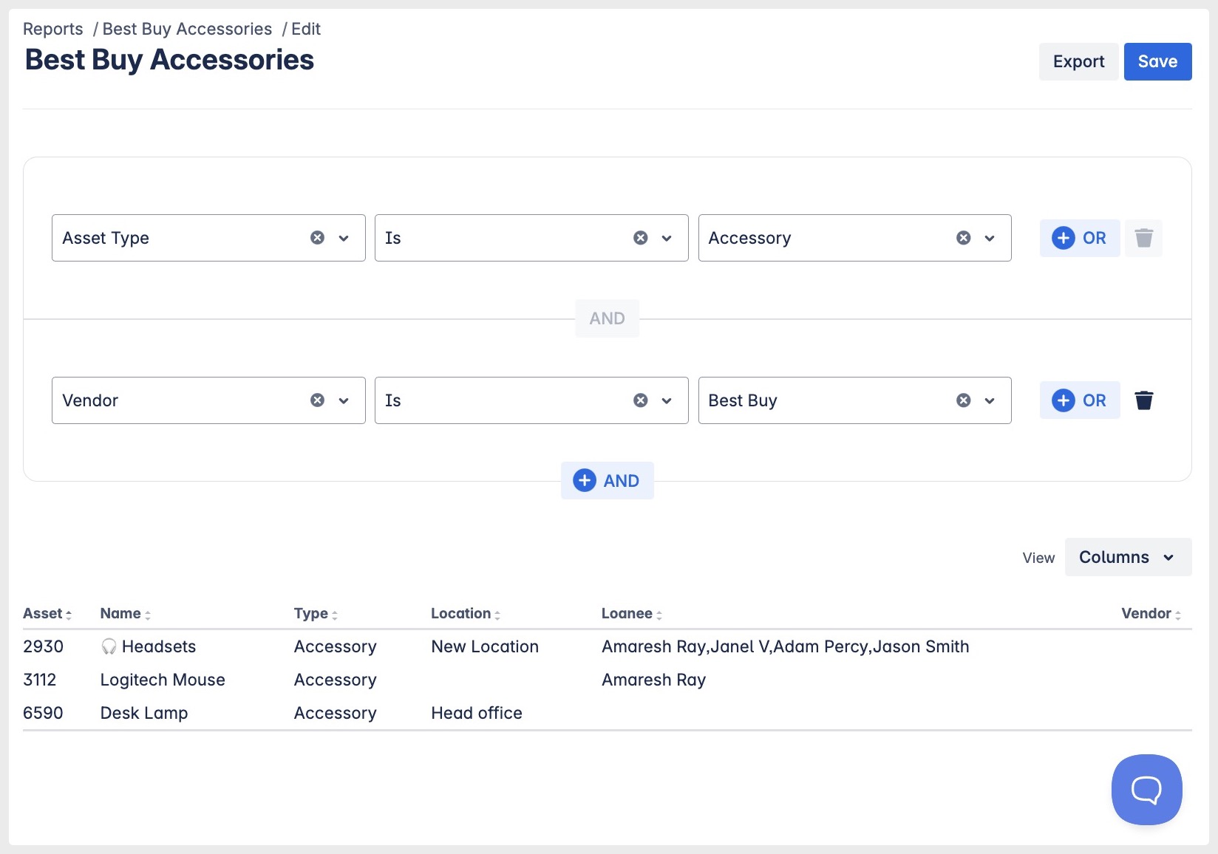Open the chat support widget
Image resolution: width=1218 pixels, height=854 pixels.
[x=1146, y=789]
